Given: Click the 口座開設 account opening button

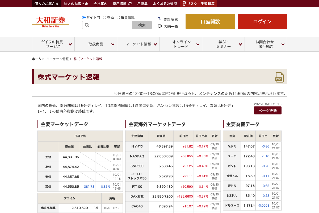Looking at the screenshot, I should pos(210,22).
